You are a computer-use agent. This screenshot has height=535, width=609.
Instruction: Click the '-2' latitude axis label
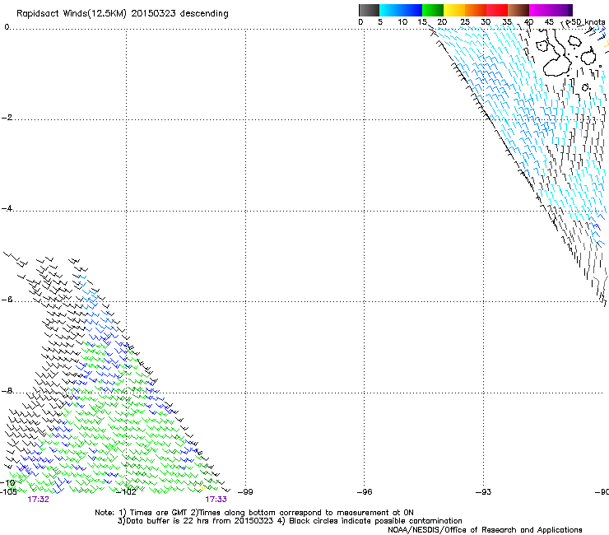(x=7, y=118)
